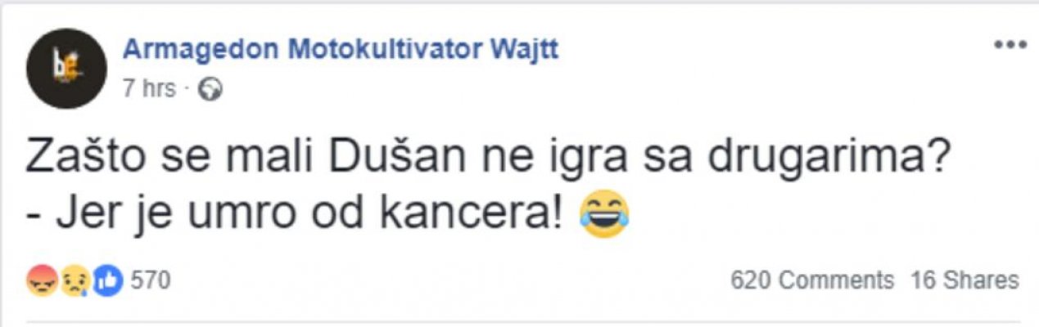Image resolution: width=1039 pixels, height=327 pixels.
Task: View the 16 Shares list
Action: [x=965, y=281]
